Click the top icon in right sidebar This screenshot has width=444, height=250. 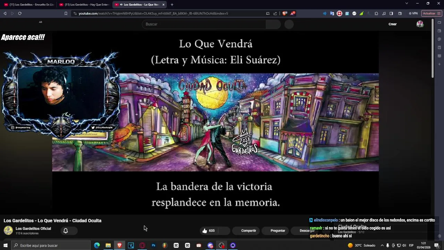pos(439,23)
